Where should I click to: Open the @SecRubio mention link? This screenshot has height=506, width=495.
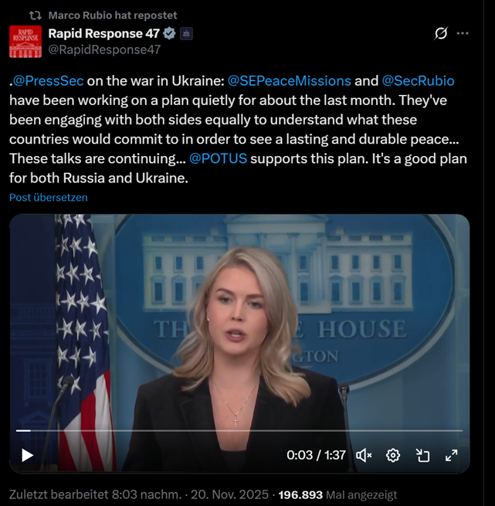tap(418, 80)
